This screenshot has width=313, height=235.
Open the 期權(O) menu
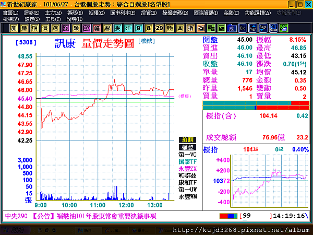[97, 13]
